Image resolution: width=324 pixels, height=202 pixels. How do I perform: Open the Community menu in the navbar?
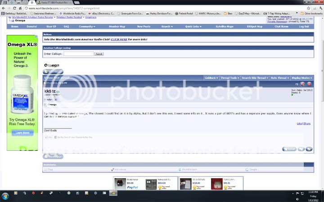(86, 26)
